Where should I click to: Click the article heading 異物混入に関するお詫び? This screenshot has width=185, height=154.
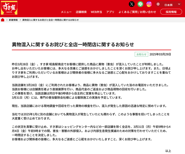[73, 44]
